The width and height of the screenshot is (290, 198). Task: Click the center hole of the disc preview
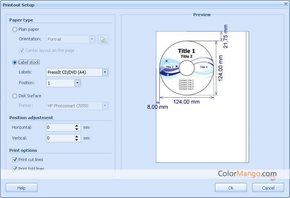tap(187, 68)
